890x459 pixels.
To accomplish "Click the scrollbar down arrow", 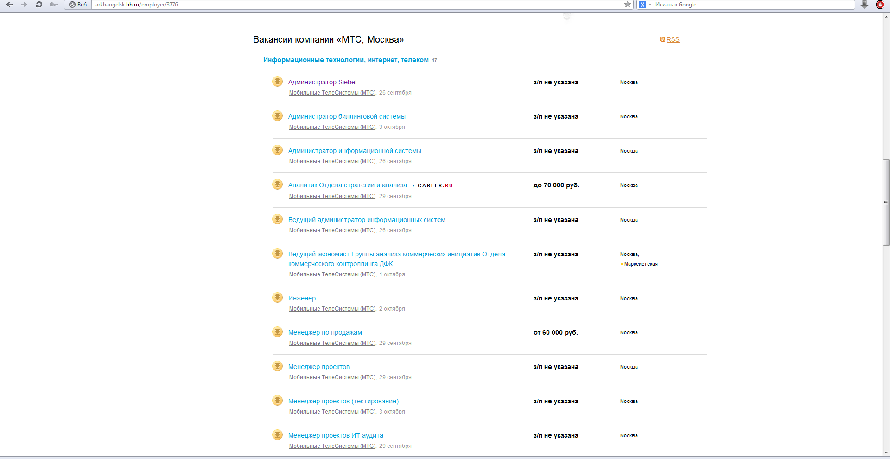I will point(886,453).
